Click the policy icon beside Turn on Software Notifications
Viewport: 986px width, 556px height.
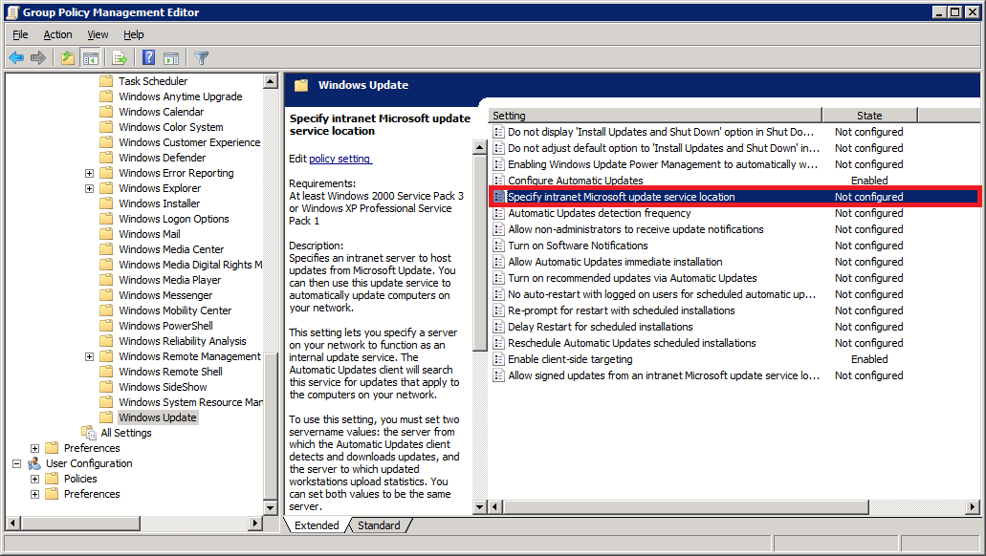tap(498, 246)
